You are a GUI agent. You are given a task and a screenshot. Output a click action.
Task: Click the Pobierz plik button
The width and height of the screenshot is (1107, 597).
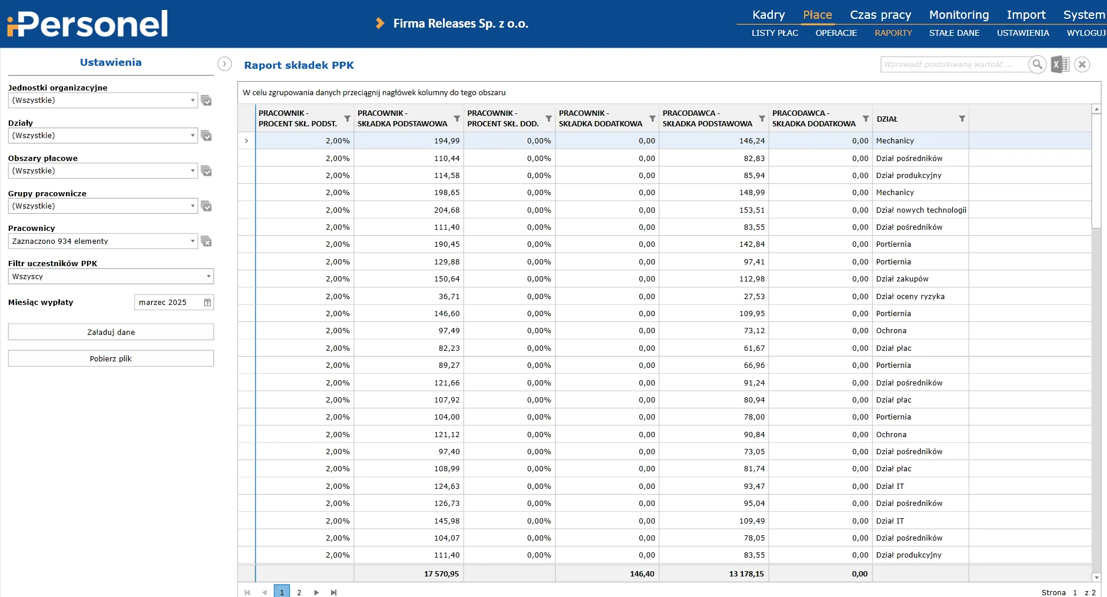(111, 358)
